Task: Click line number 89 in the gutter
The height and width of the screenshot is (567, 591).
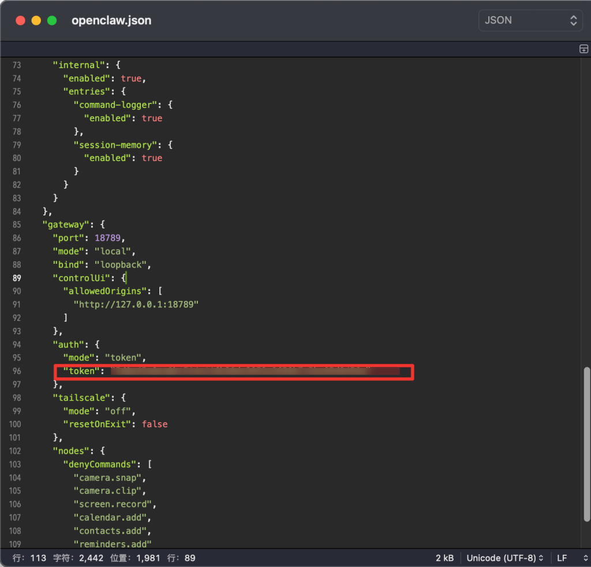Action: (17, 278)
